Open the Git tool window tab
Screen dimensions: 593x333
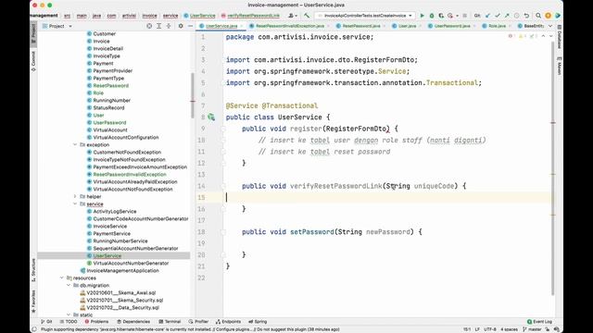point(46,322)
